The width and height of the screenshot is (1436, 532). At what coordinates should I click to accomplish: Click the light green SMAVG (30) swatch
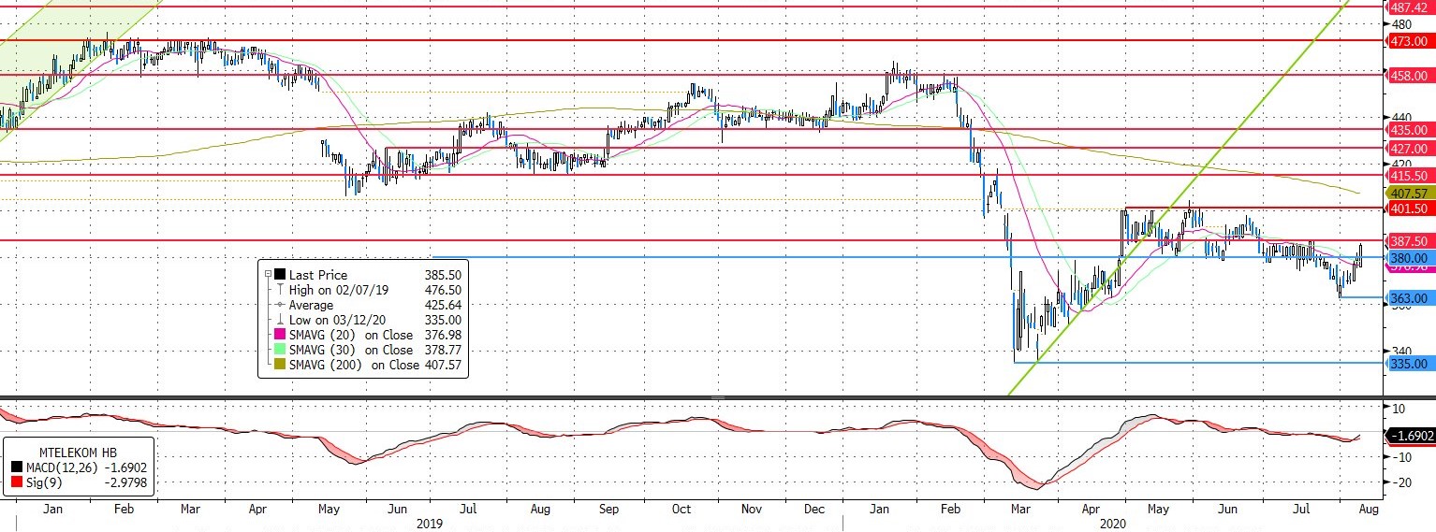pos(278,350)
